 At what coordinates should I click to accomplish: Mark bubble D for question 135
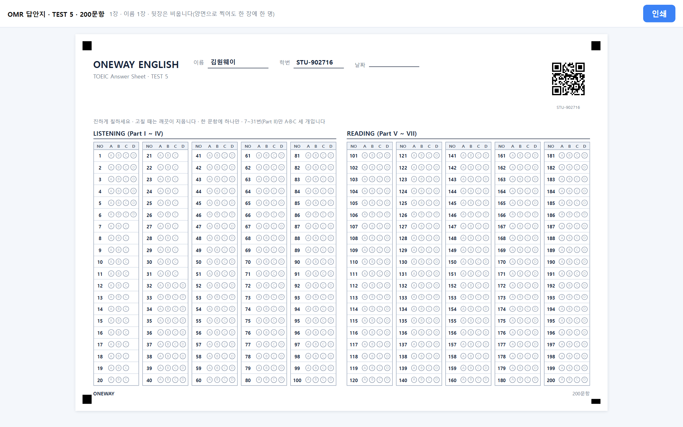(x=437, y=321)
